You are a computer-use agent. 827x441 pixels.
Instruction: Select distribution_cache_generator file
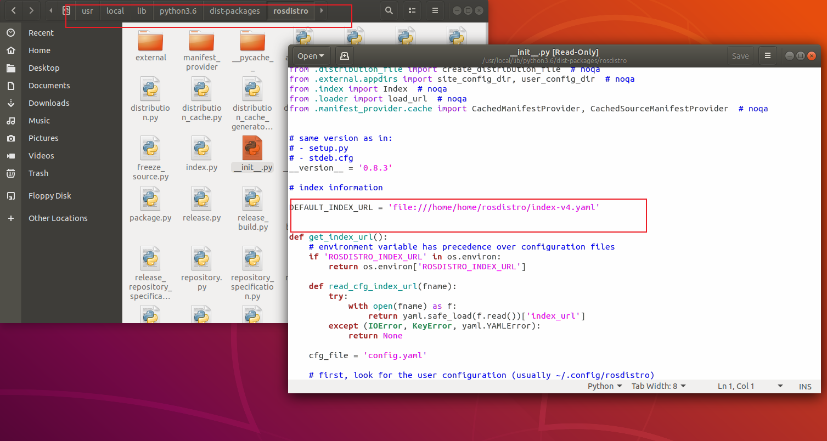pyautogui.click(x=252, y=104)
